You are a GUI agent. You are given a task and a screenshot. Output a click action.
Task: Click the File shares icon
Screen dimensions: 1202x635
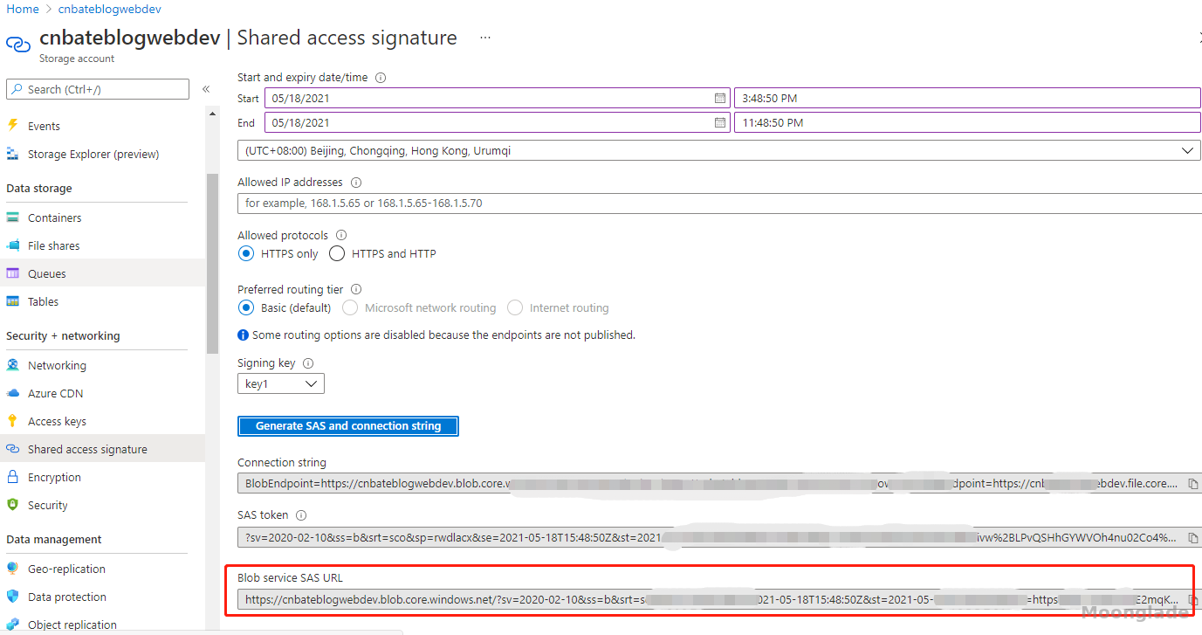12,245
